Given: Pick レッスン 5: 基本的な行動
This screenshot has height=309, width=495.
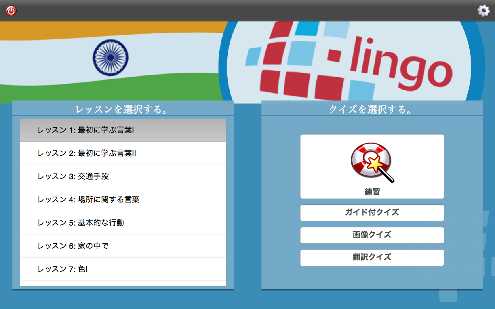Looking at the screenshot, I should point(123,223).
